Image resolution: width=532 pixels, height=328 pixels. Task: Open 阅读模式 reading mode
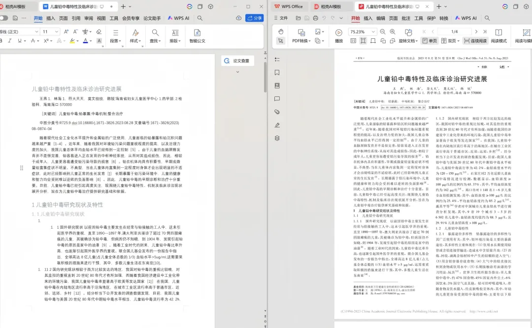coord(499,36)
